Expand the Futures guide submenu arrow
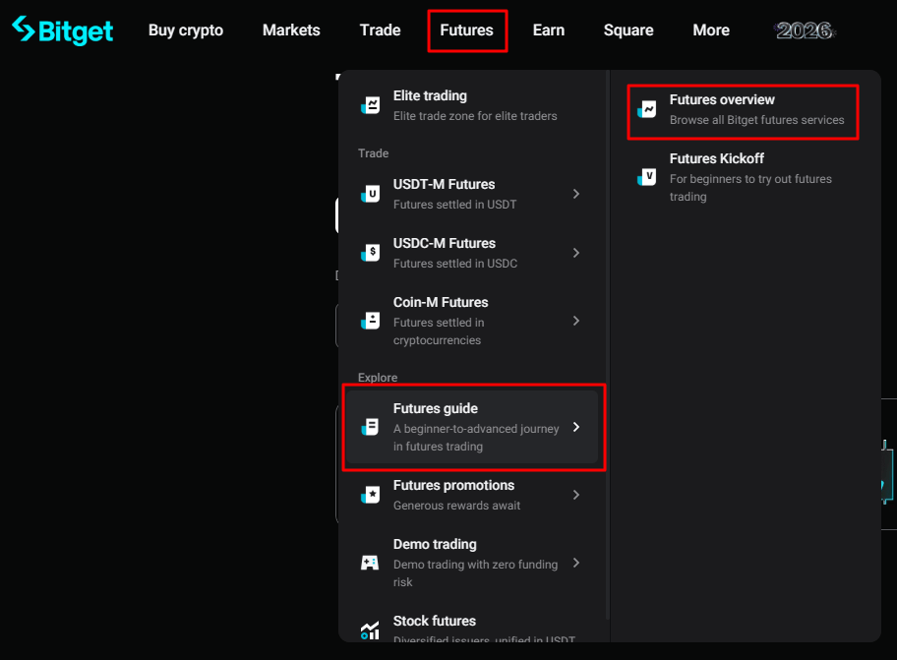The height and width of the screenshot is (660, 897). (576, 427)
